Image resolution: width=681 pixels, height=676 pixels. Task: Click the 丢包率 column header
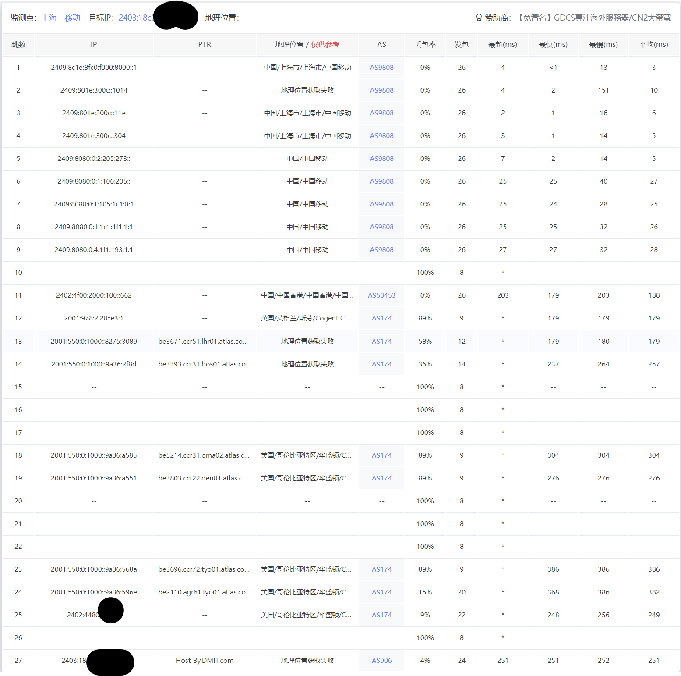click(x=425, y=45)
